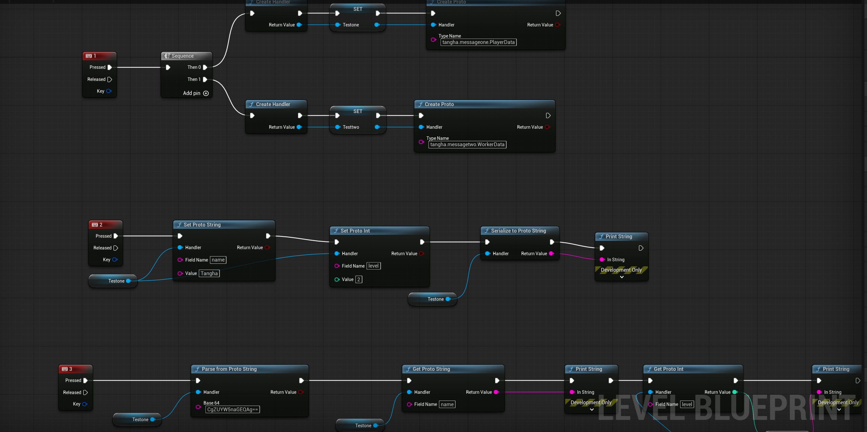Screen dimensions: 867x432
Task: Expand Print String node after Get Proto Int
Action: coord(839,410)
